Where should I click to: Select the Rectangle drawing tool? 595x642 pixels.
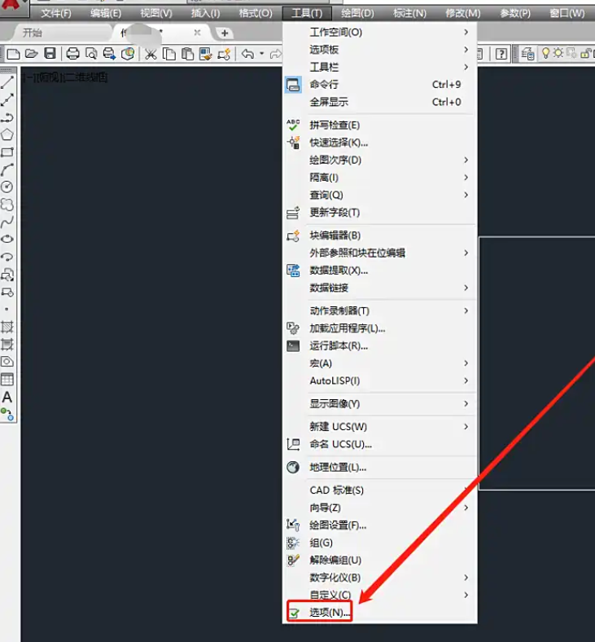[x=7, y=152]
